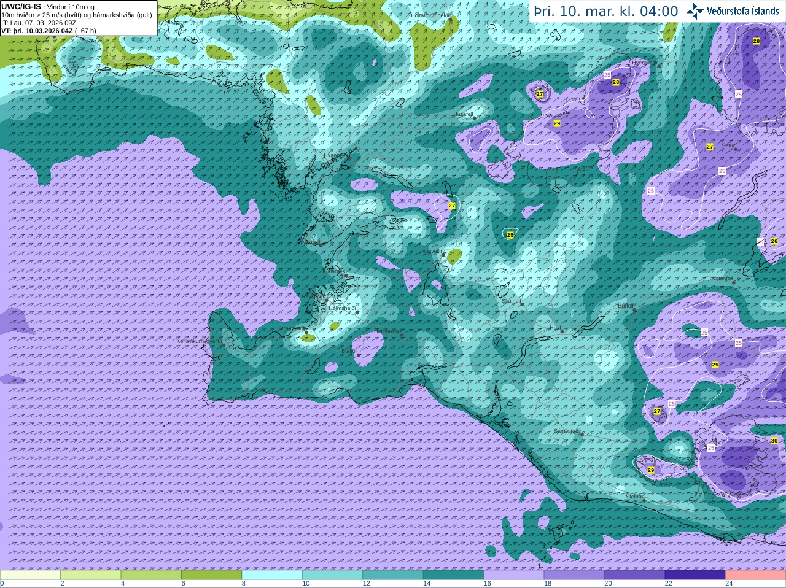786x588 pixels.
Task: Click the Holtavörðuheiði station label
Action: point(430,15)
